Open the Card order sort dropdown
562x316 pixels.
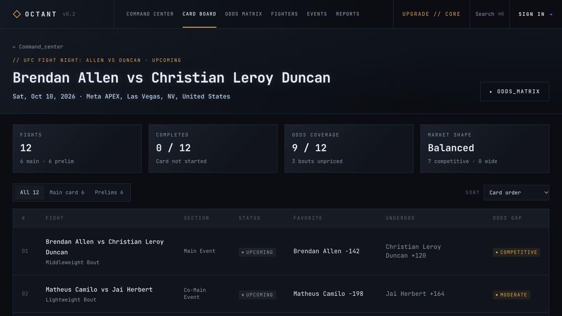(516, 192)
